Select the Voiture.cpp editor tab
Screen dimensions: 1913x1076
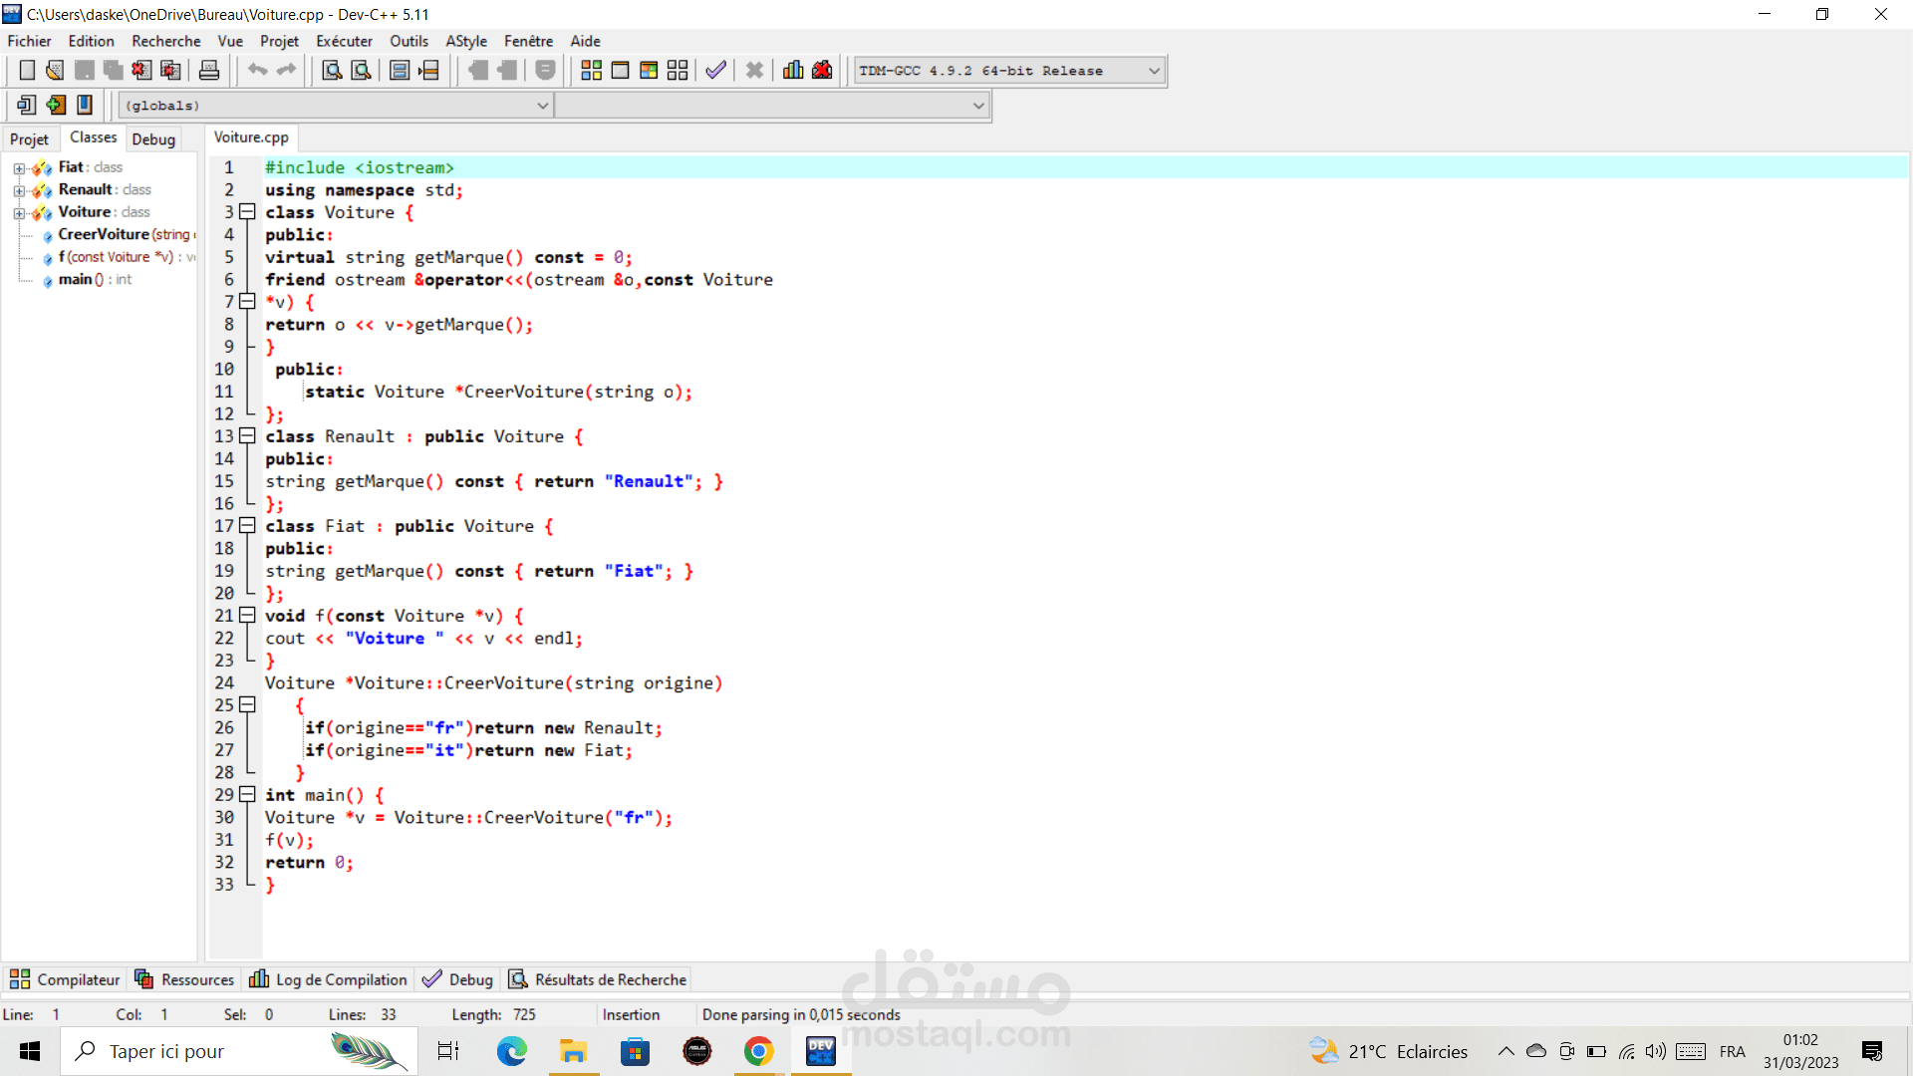pos(250,137)
